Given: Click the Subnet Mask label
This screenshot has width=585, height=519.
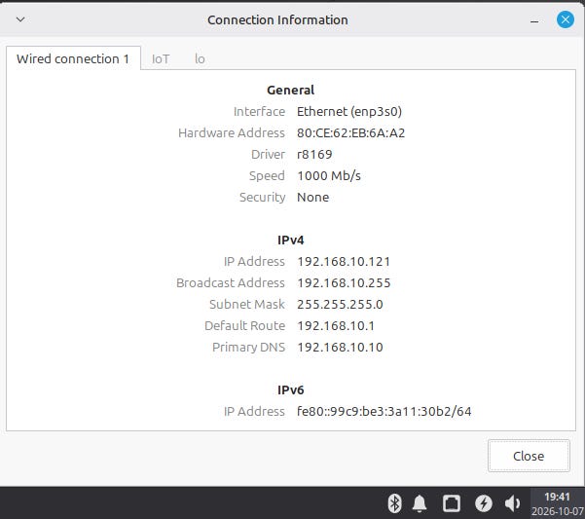Looking at the screenshot, I should (247, 305).
